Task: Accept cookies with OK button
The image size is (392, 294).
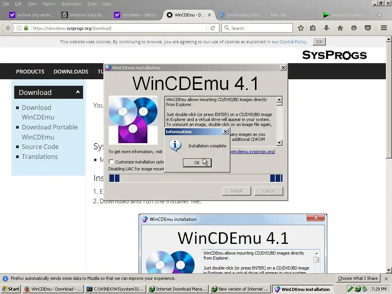Action: click(319, 42)
